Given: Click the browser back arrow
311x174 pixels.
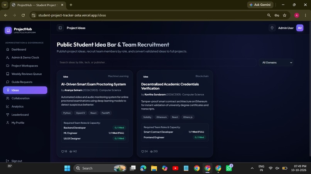Looking at the screenshot, I should (x=6, y=15).
